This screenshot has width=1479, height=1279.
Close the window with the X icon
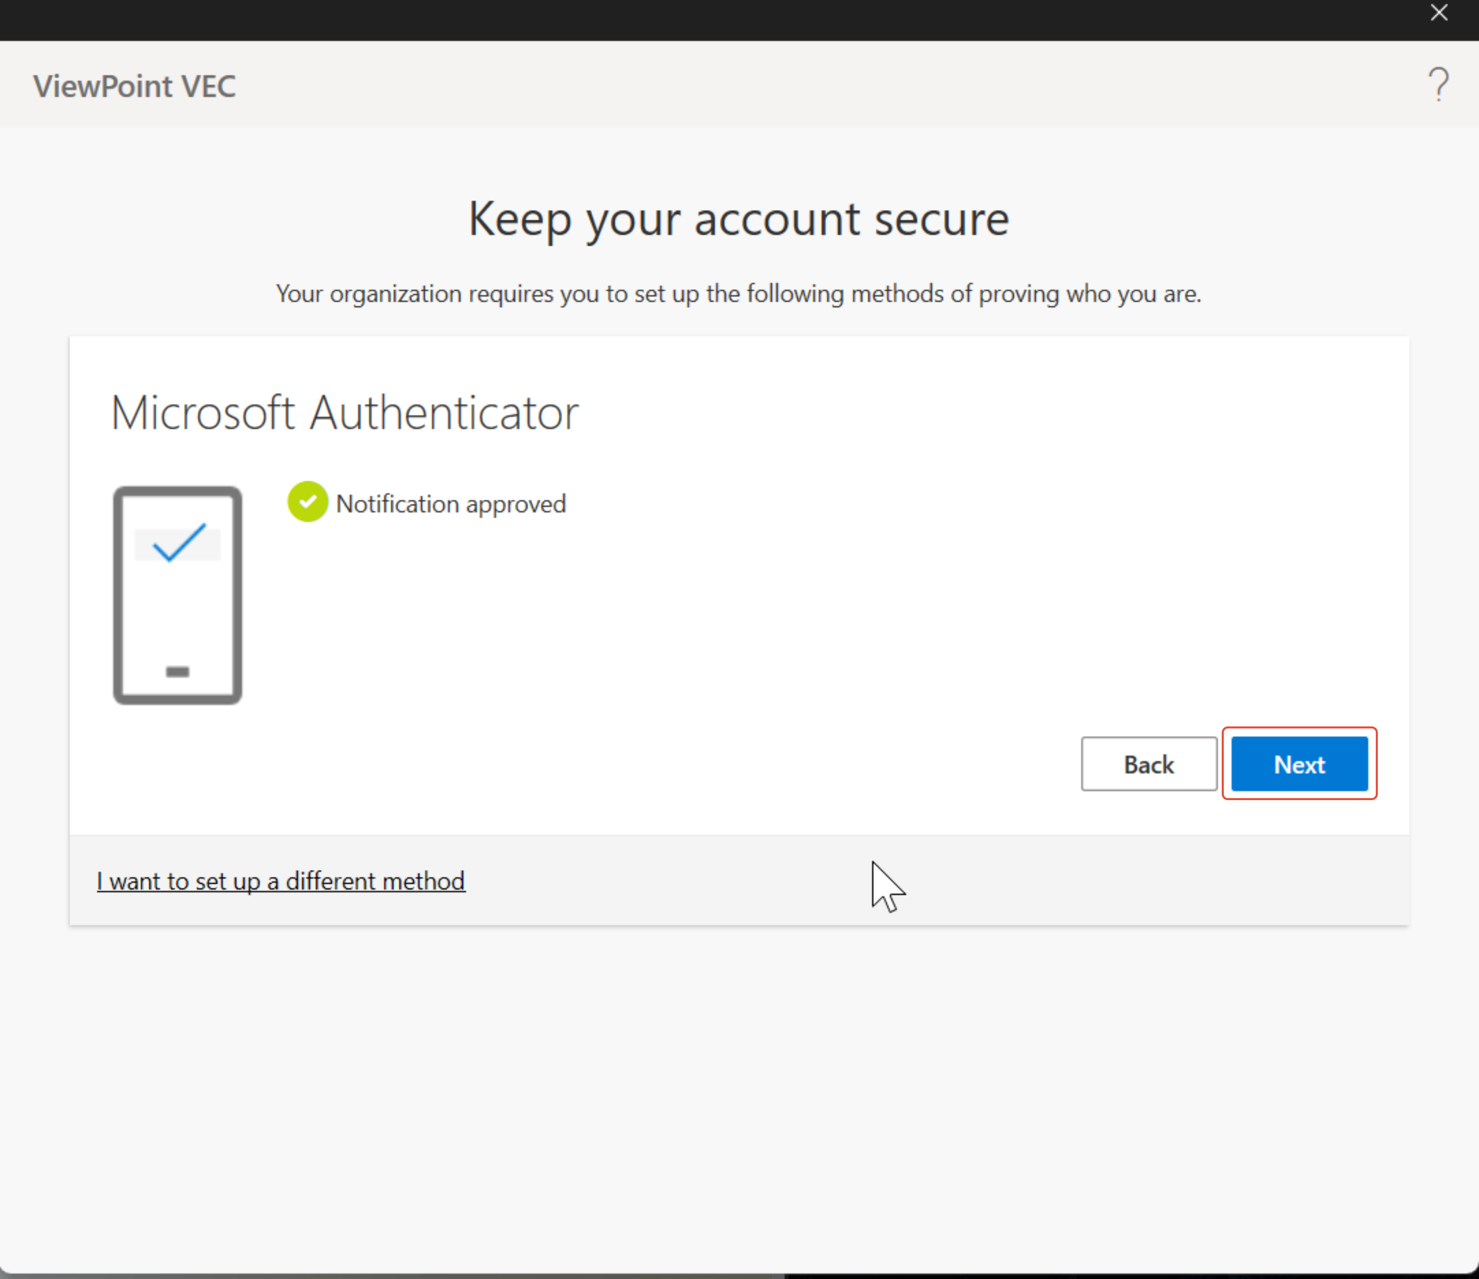(1439, 13)
